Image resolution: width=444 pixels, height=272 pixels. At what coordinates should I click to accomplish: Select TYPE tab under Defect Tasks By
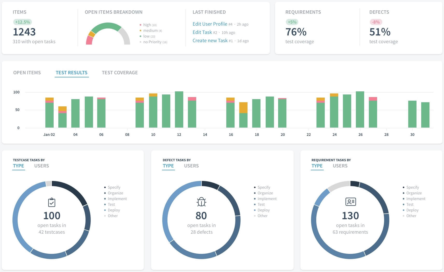click(x=168, y=166)
